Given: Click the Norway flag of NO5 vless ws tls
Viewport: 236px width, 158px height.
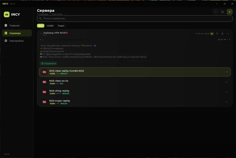Looking at the screenshot, I should pyautogui.click(x=44, y=82).
